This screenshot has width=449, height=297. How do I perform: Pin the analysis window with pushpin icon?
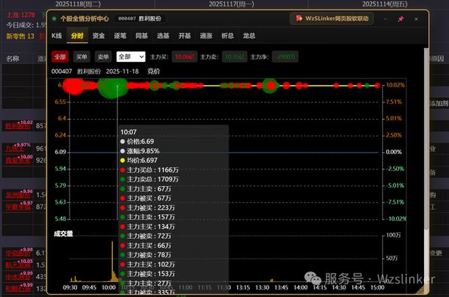400,19
